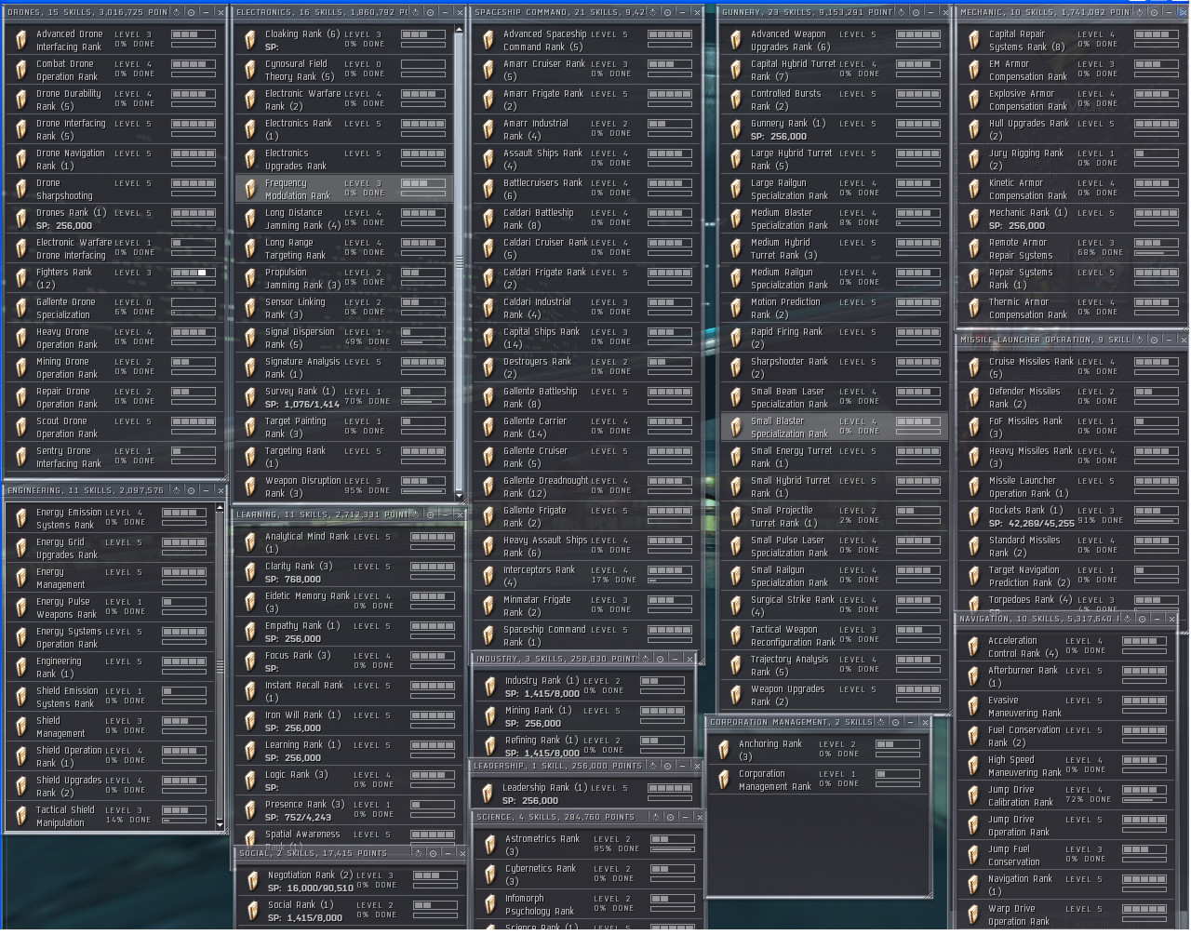The image size is (1191, 935).
Task: Click the Gunnery Rank (1) skill book icon
Action: (x=735, y=129)
